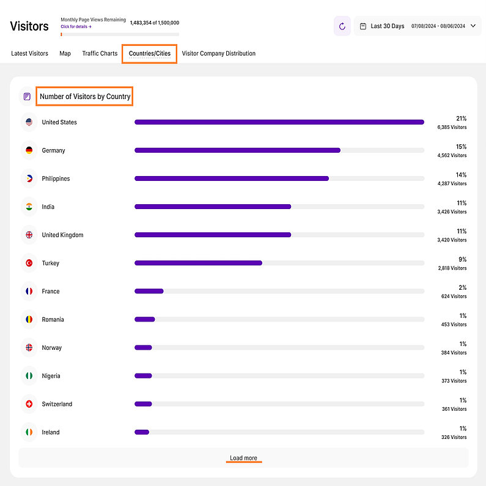Follow the Click for details link
The width and height of the screenshot is (486, 486).
tap(76, 27)
